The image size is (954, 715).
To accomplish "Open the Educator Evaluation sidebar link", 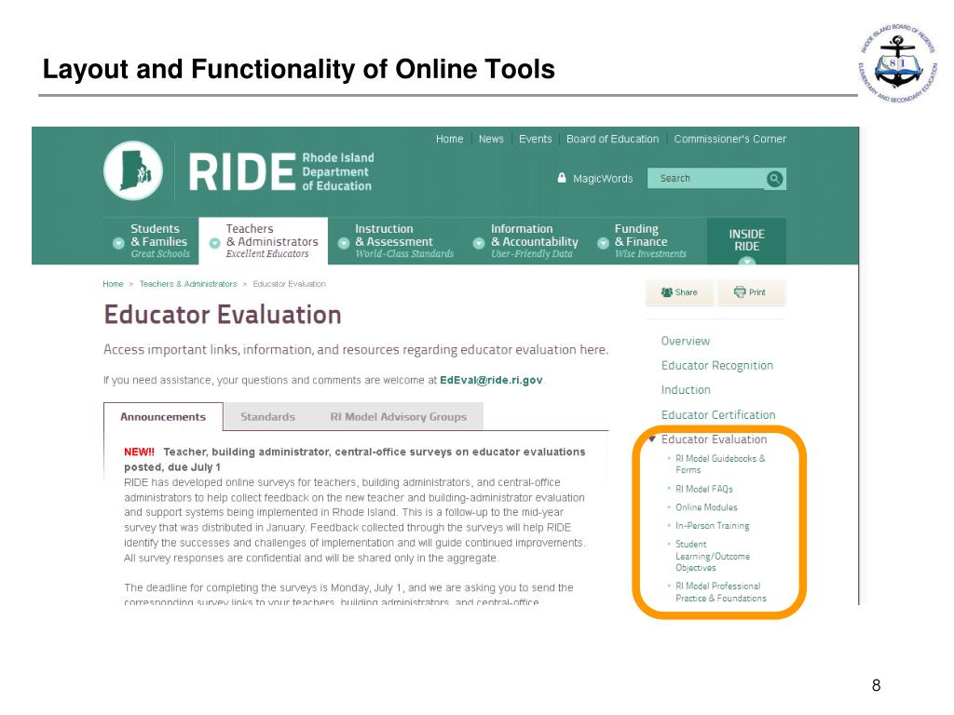I will (x=714, y=439).
